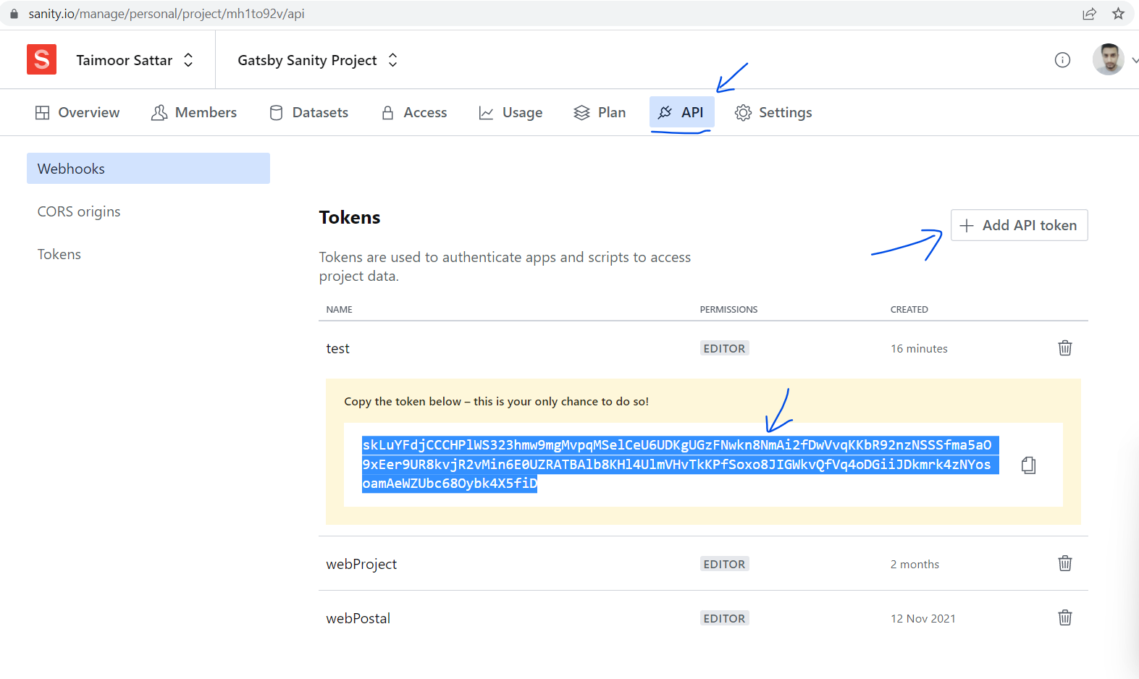Open the Plan tab

point(600,112)
